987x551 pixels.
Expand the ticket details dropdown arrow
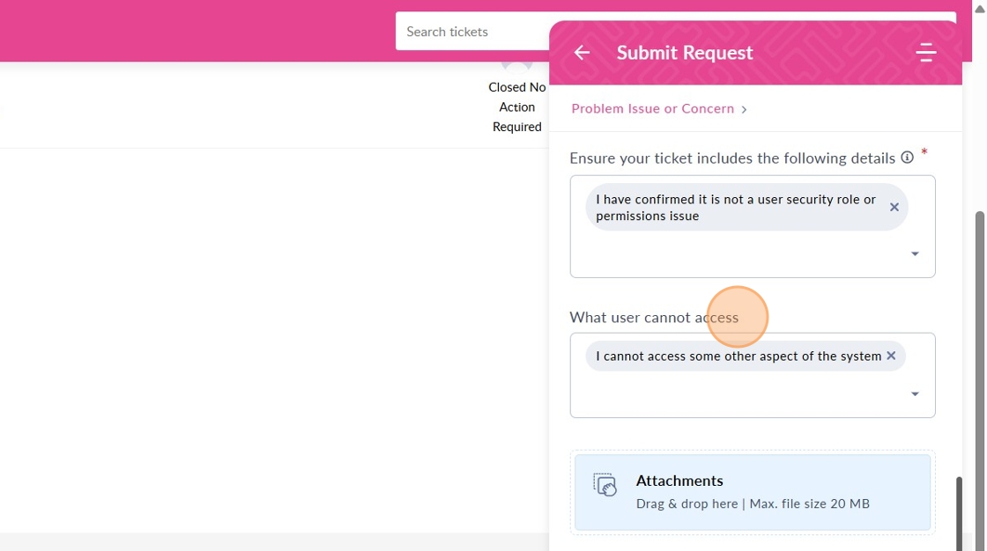click(x=915, y=253)
